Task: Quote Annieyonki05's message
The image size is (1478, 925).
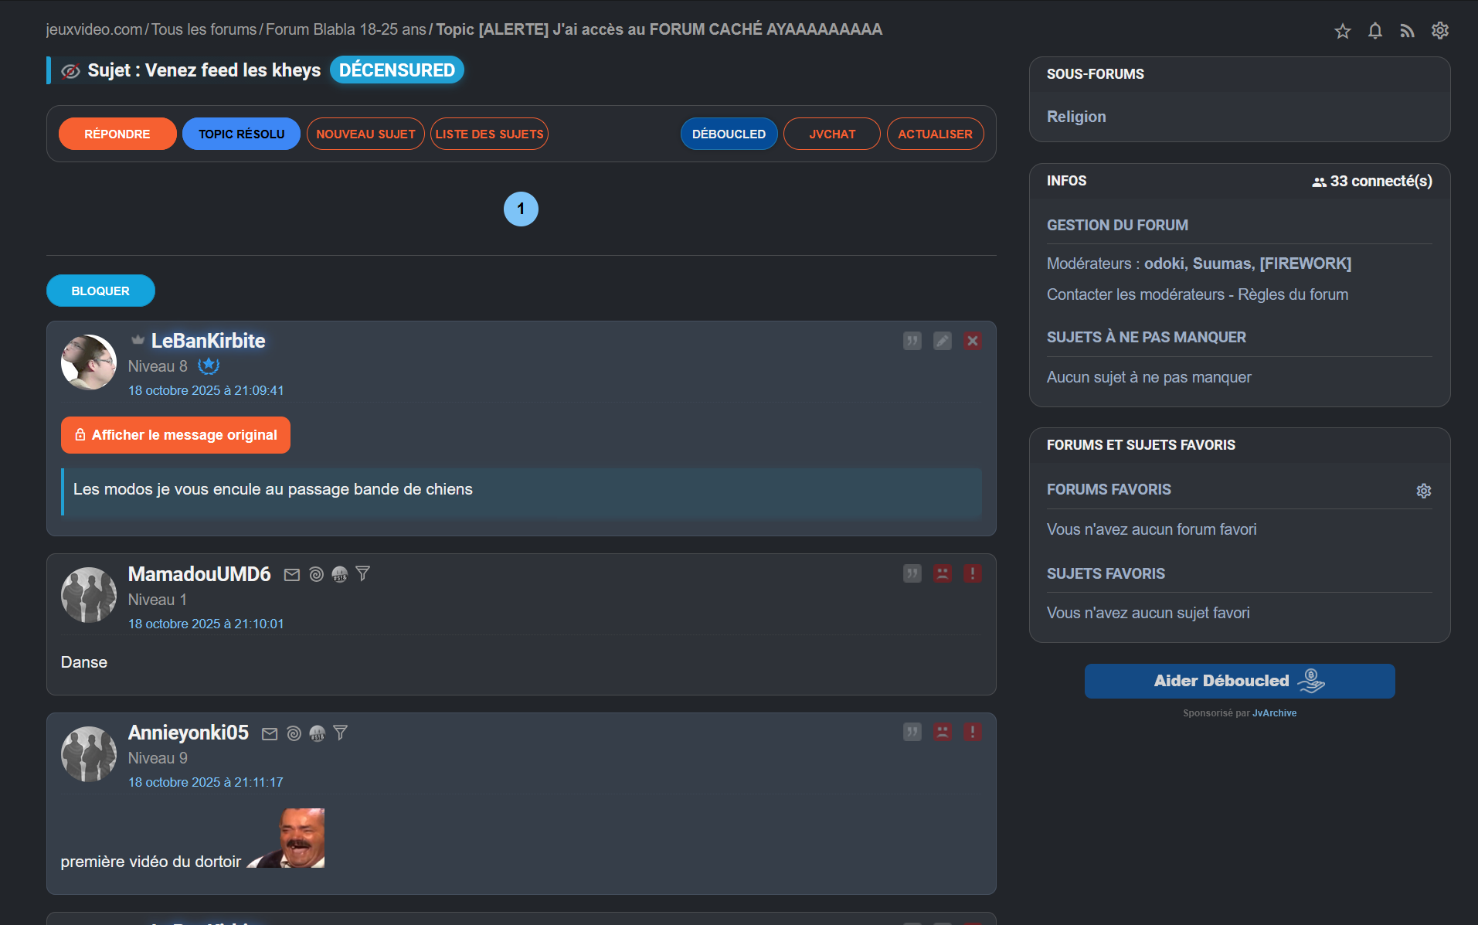Action: 912,732
